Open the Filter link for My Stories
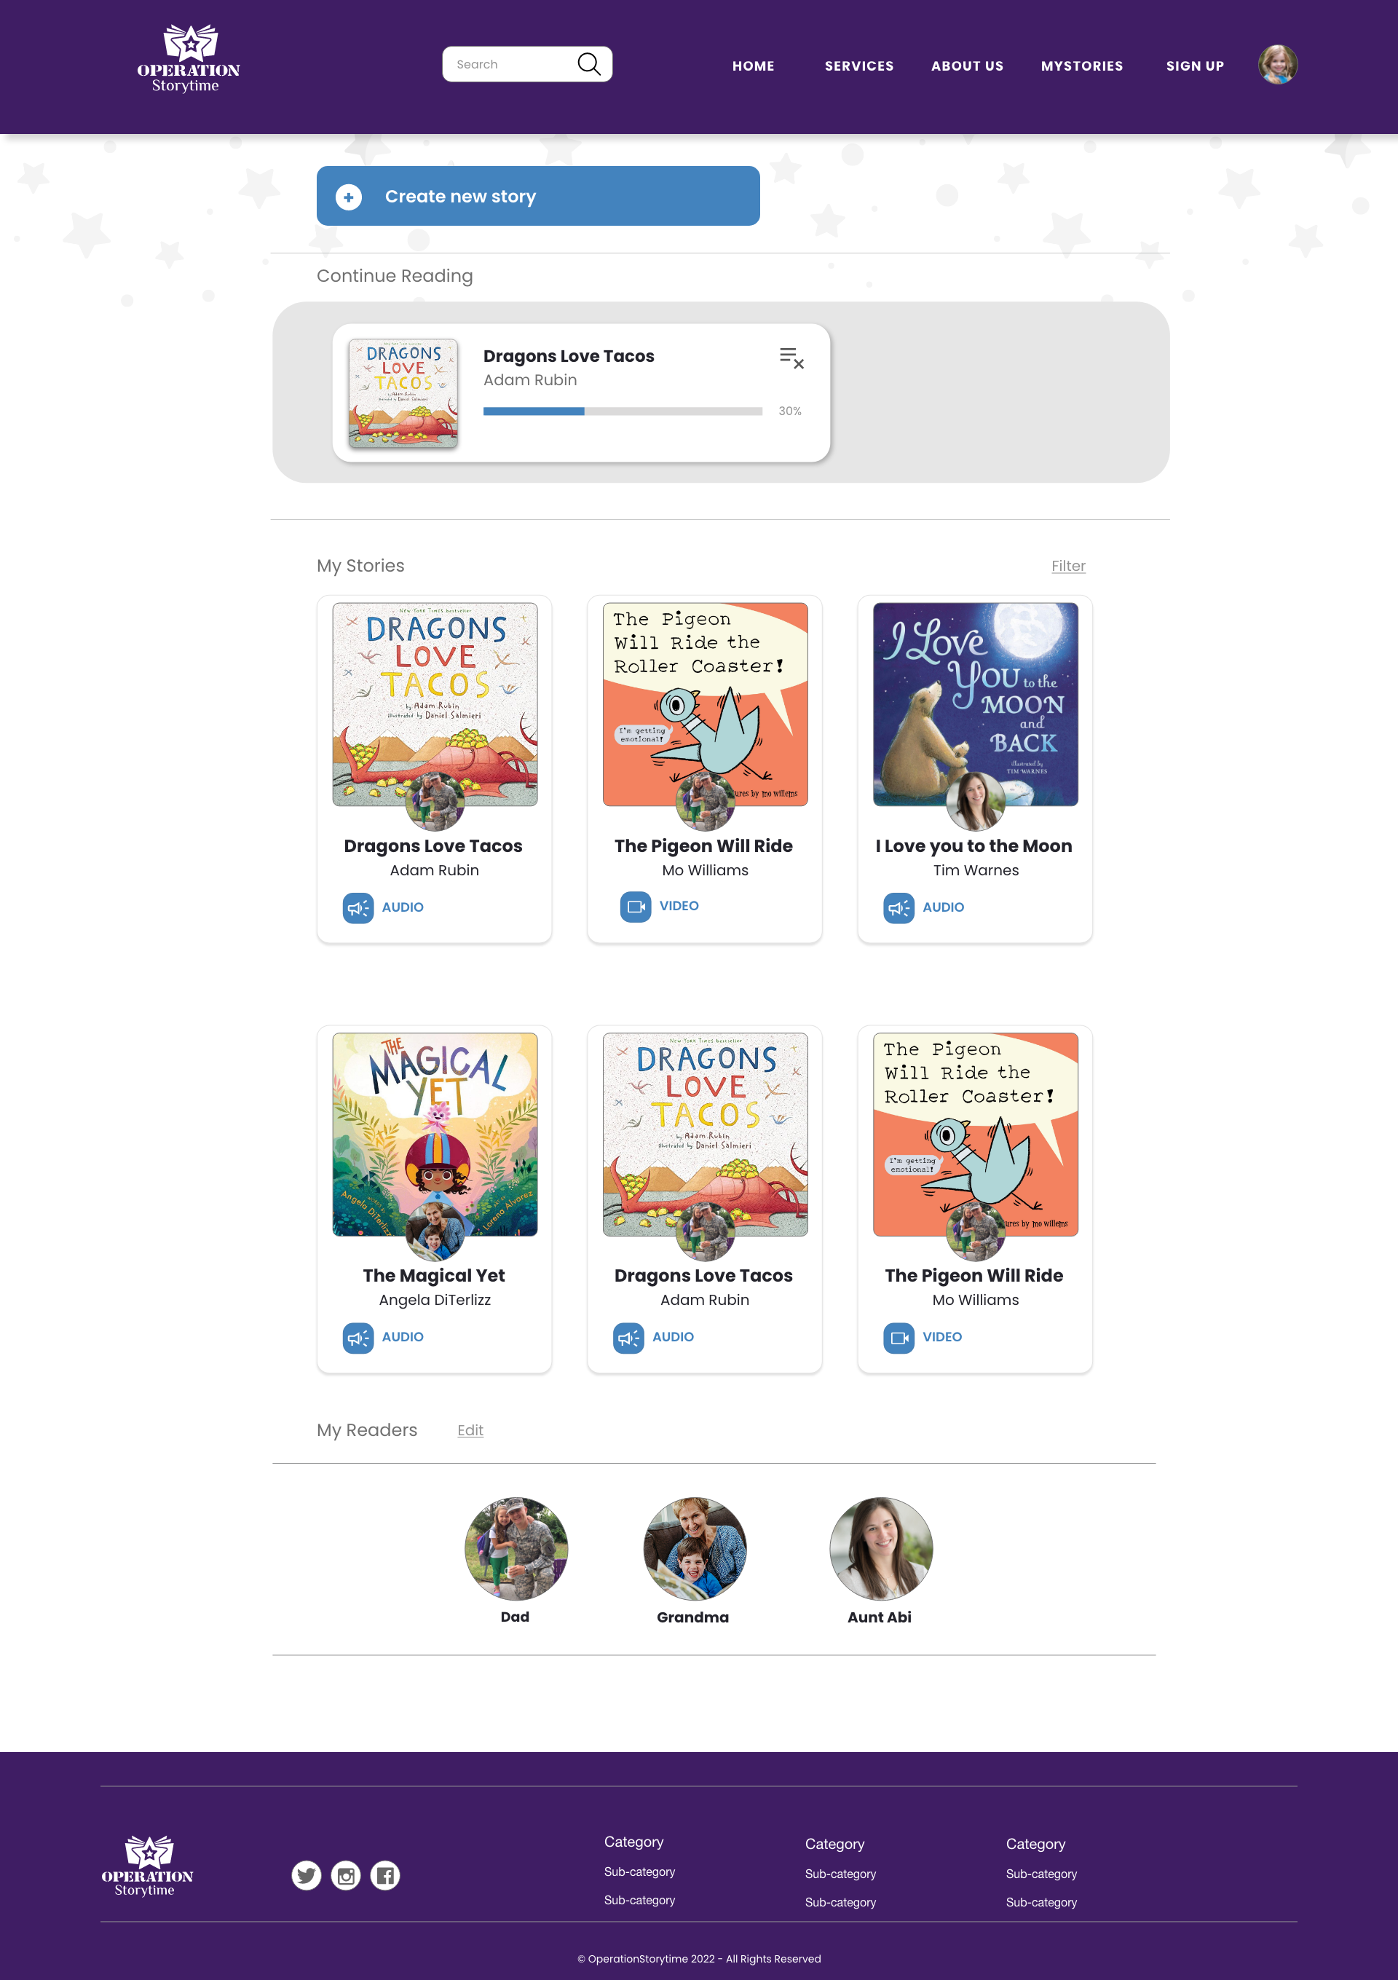Viewport: 1398px width, 1980px height. (1067, 566)
